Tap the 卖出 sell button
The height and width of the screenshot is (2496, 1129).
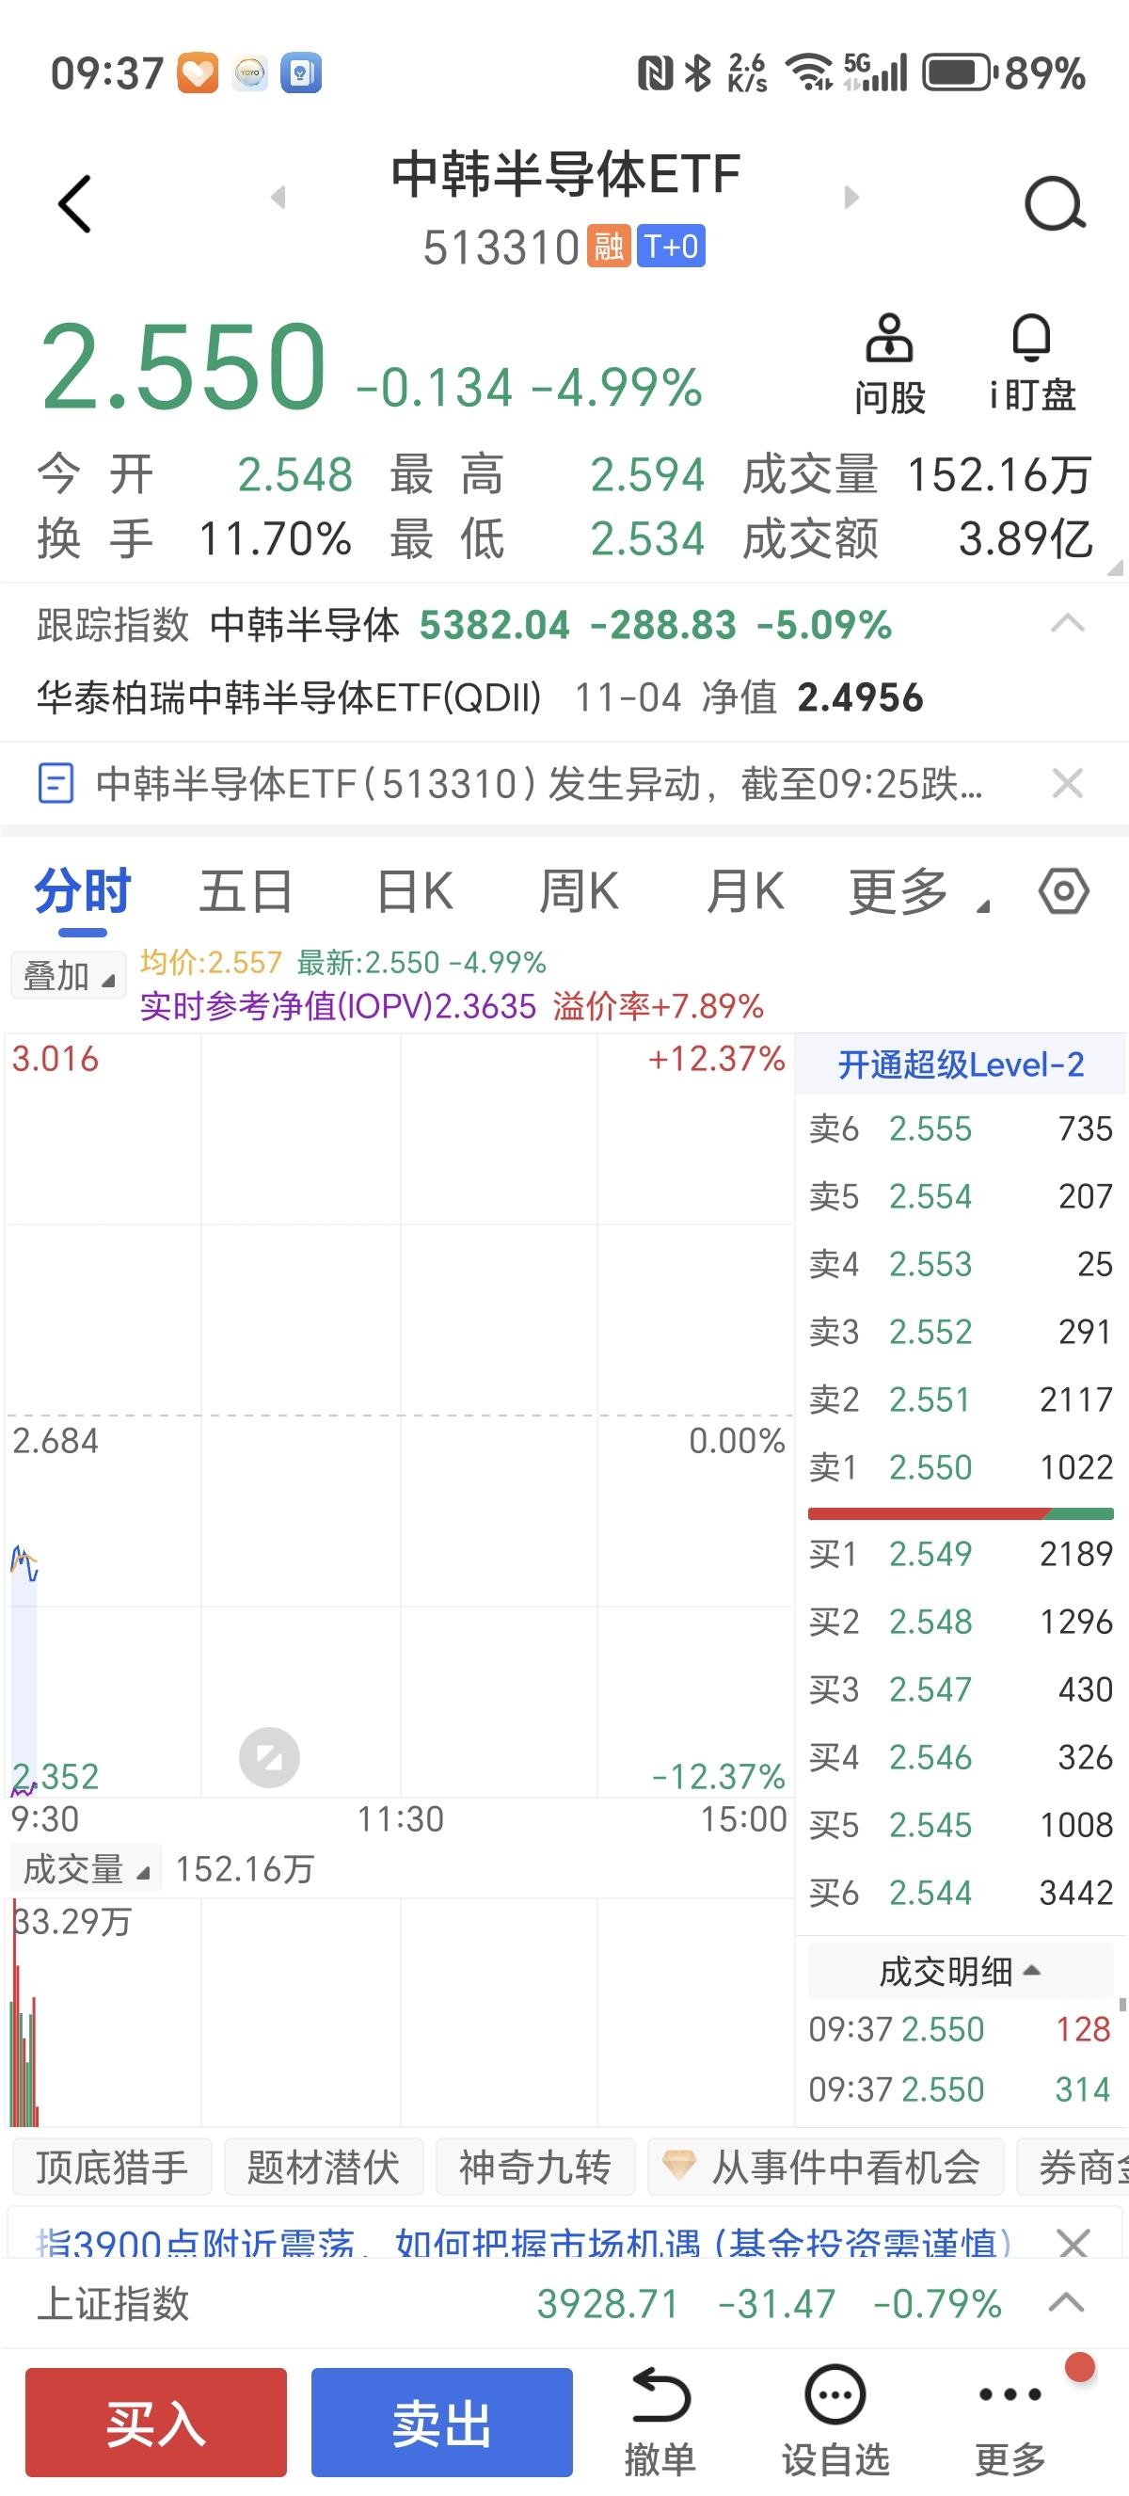441,2422
